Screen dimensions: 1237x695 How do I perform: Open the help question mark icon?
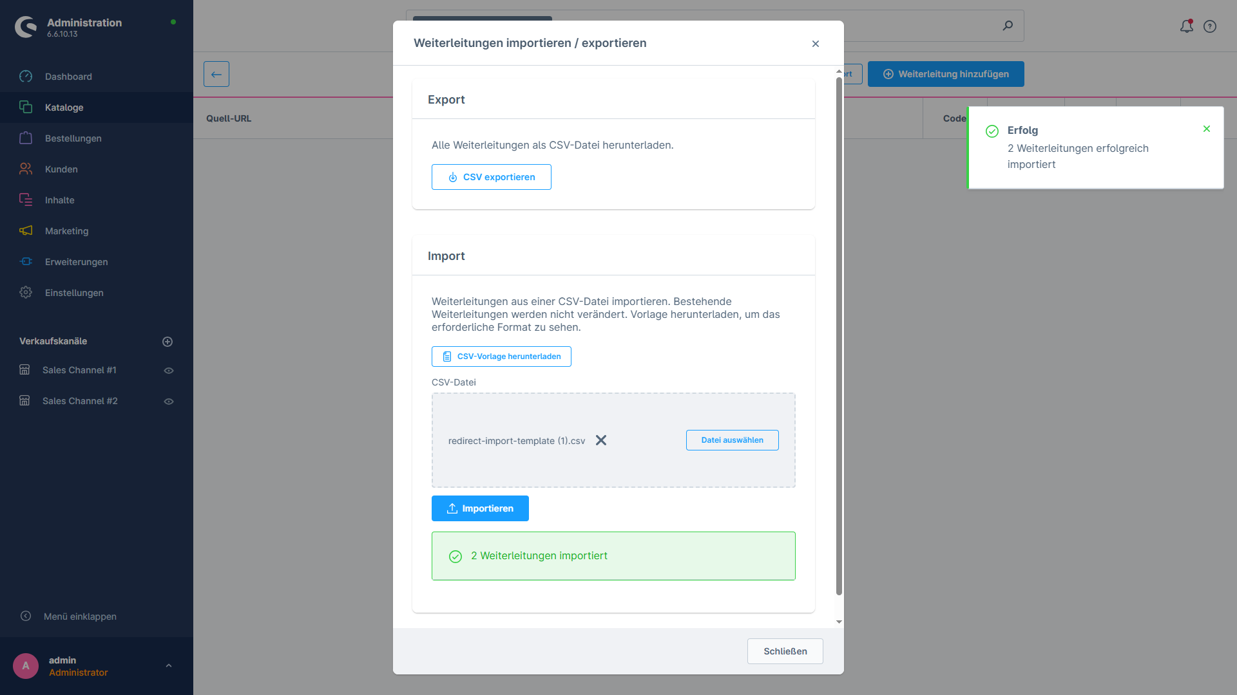coord(1210,26)
